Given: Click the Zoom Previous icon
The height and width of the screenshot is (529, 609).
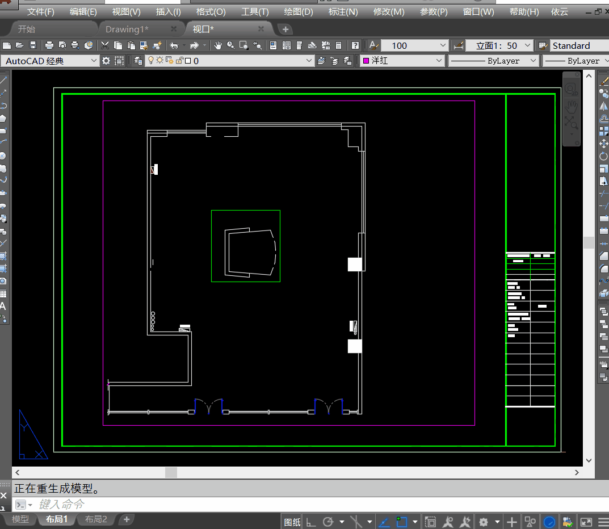Looking at the screenshot, I should pos(257,45).
